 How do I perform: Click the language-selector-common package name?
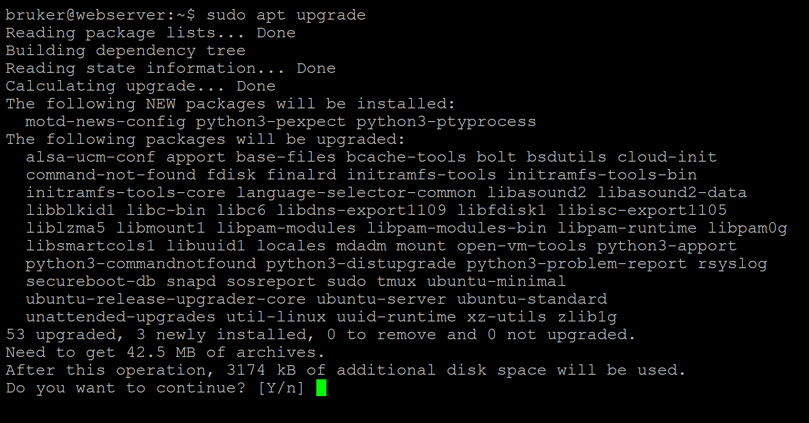point(356,193)
